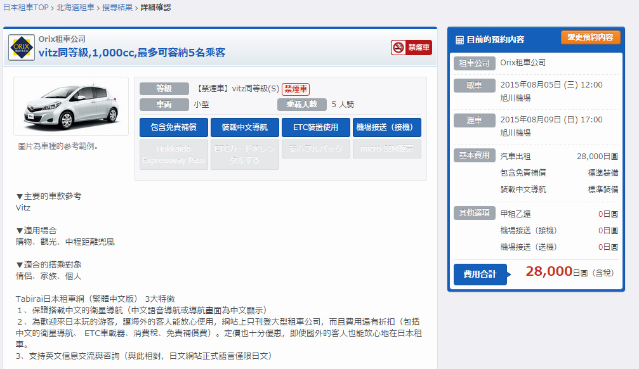Image resolution: width=639 pixels, height=369 pixels.
Task: Click the 禁煙車 no-smoking badge in header
Action: [411, 48]
